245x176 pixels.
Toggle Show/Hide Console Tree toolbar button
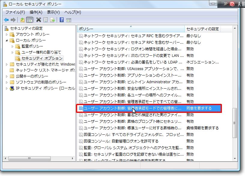coord(29,20)
